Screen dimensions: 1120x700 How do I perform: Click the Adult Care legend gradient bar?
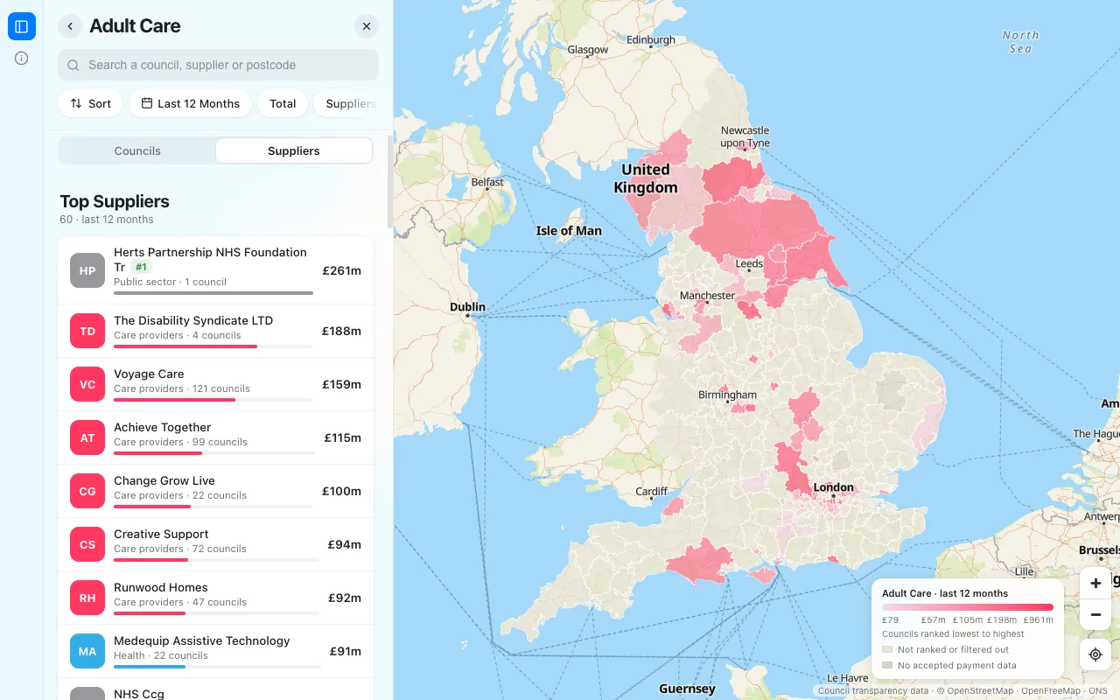point(968,607)
